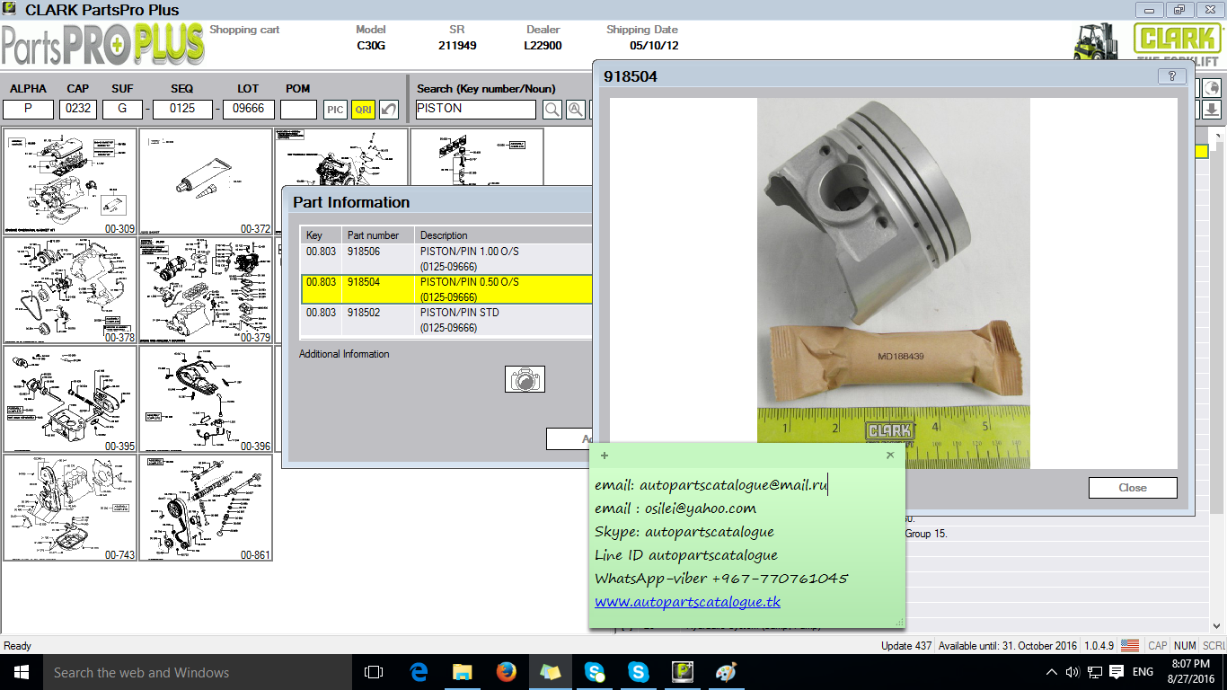Click the globe icon at top right
The image size is (1227, 690).
(1211, 88)
